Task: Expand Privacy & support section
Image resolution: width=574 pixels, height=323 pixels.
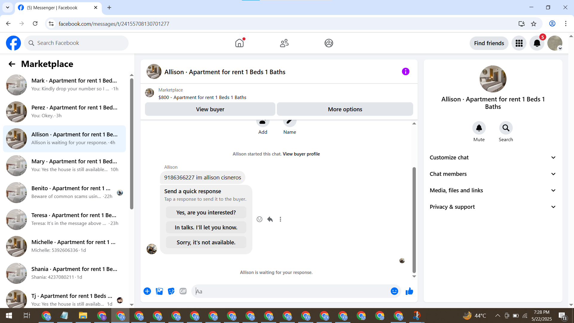Action: 493,207
